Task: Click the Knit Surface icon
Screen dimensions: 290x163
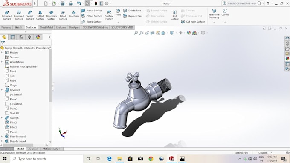Action: pyautogui.click(x=174, y=15)
